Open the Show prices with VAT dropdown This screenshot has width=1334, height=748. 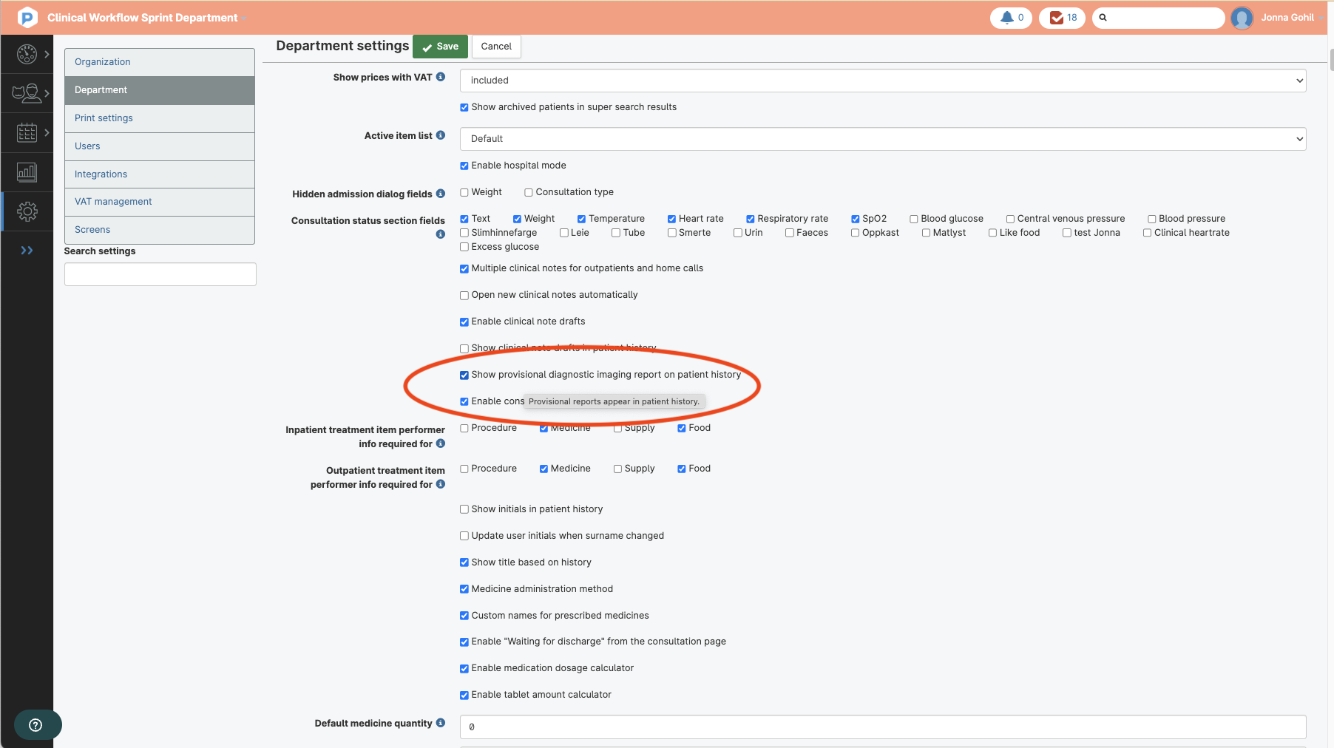(x=881, y=80)
